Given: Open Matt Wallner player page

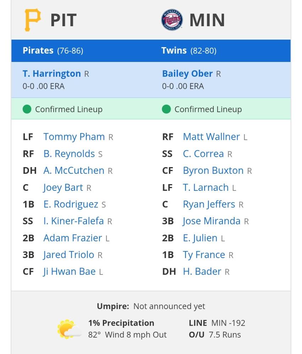Looking at the screenshot, I should point(212,137).
